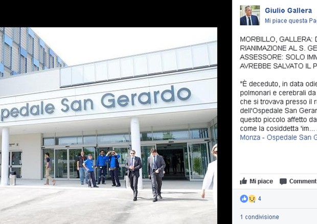Screen dimensions: 317x224
Task: Open Giulio Gallera profile picture
Action: (x=250, y=15)
